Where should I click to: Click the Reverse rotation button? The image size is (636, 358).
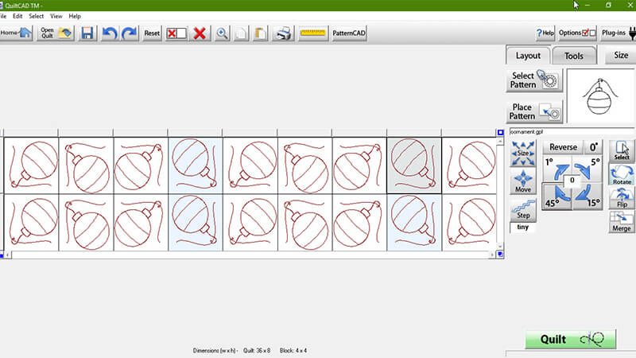(563, 147)
